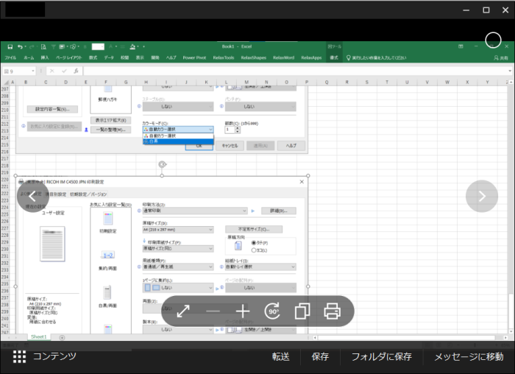Open the 印刷方法 dropdown
Screen dimensions: 515x374
(195, 211)
